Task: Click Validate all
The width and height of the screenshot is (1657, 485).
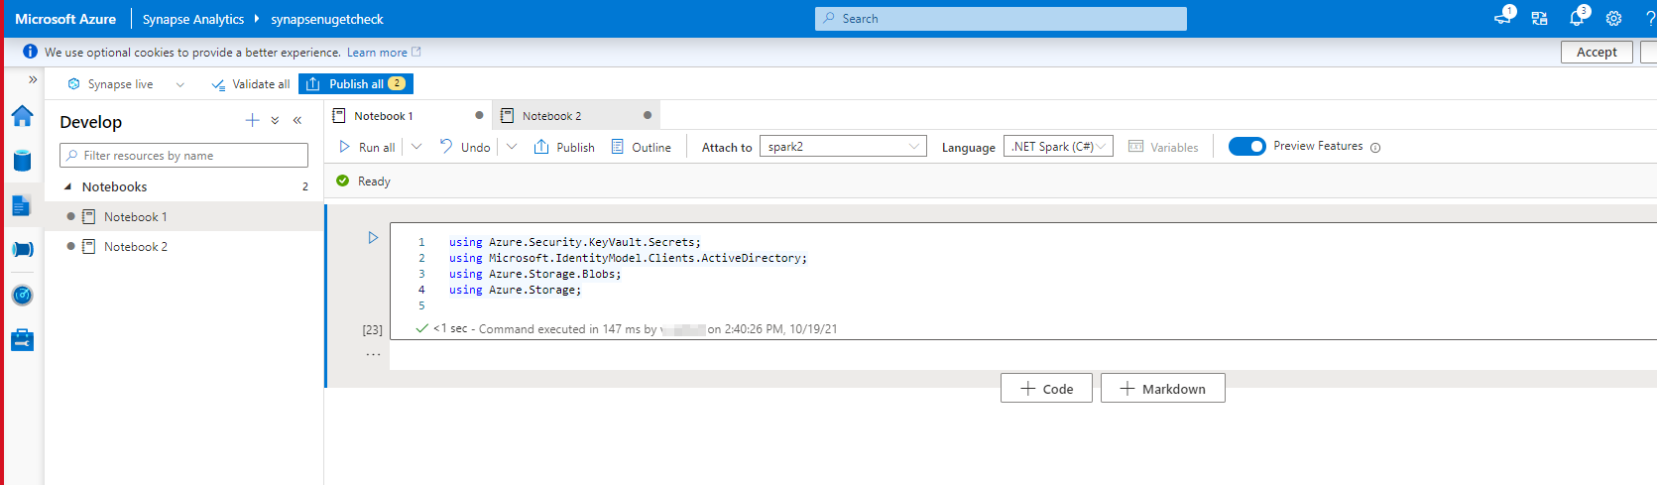Action: pyautogui.click(x=251, y=84)
